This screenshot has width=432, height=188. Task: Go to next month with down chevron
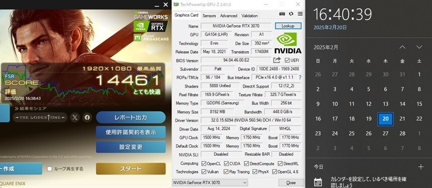coord(419,47)
